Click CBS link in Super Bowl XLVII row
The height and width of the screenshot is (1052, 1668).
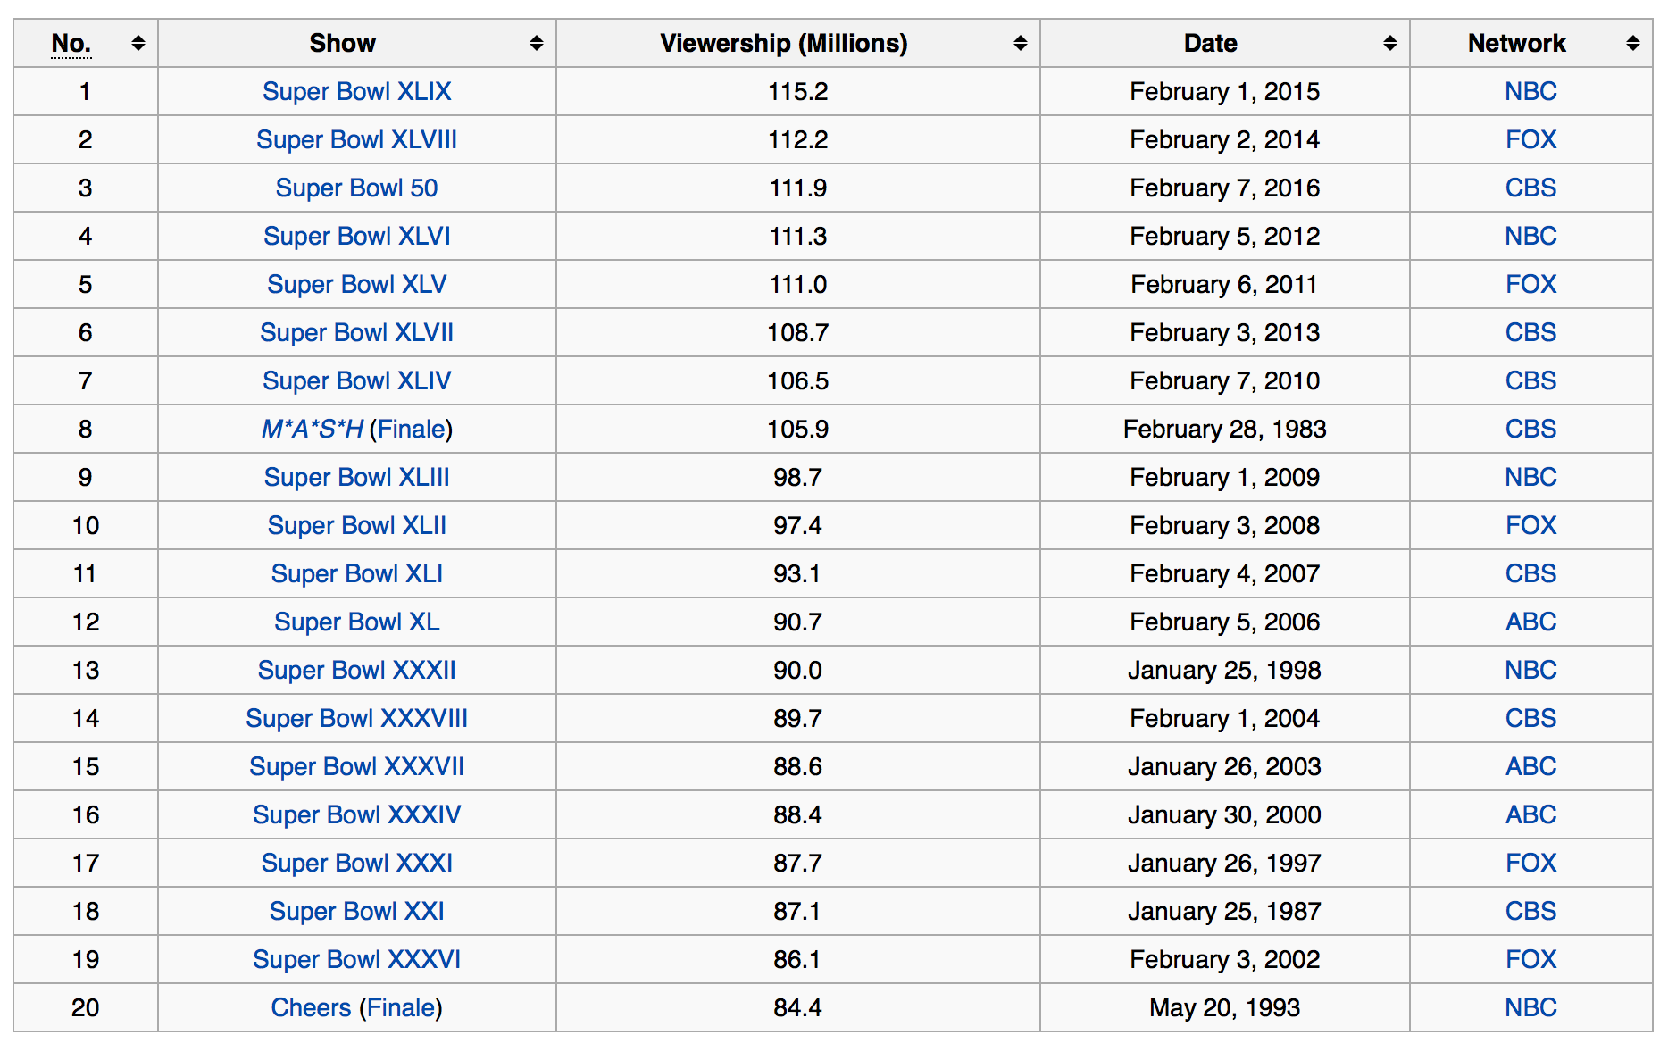click(1530, 332)
